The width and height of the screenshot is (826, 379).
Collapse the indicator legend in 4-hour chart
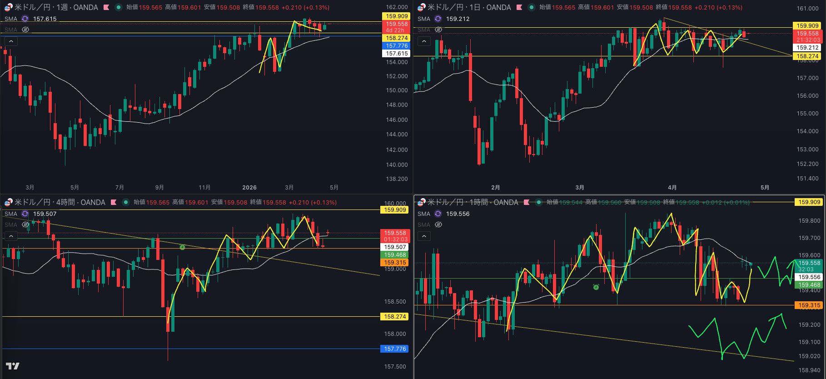(11, 236)
